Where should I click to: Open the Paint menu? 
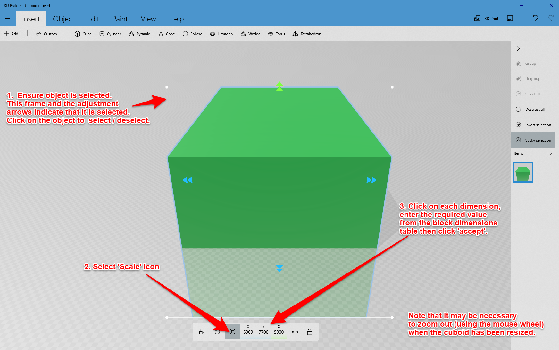[120, 19]
